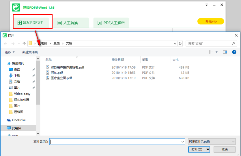Select OneDrive in the navigation pane
This screenshot has height=156, width=241.
19,120
